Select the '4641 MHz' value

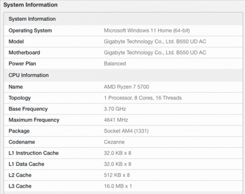(116, 120)
